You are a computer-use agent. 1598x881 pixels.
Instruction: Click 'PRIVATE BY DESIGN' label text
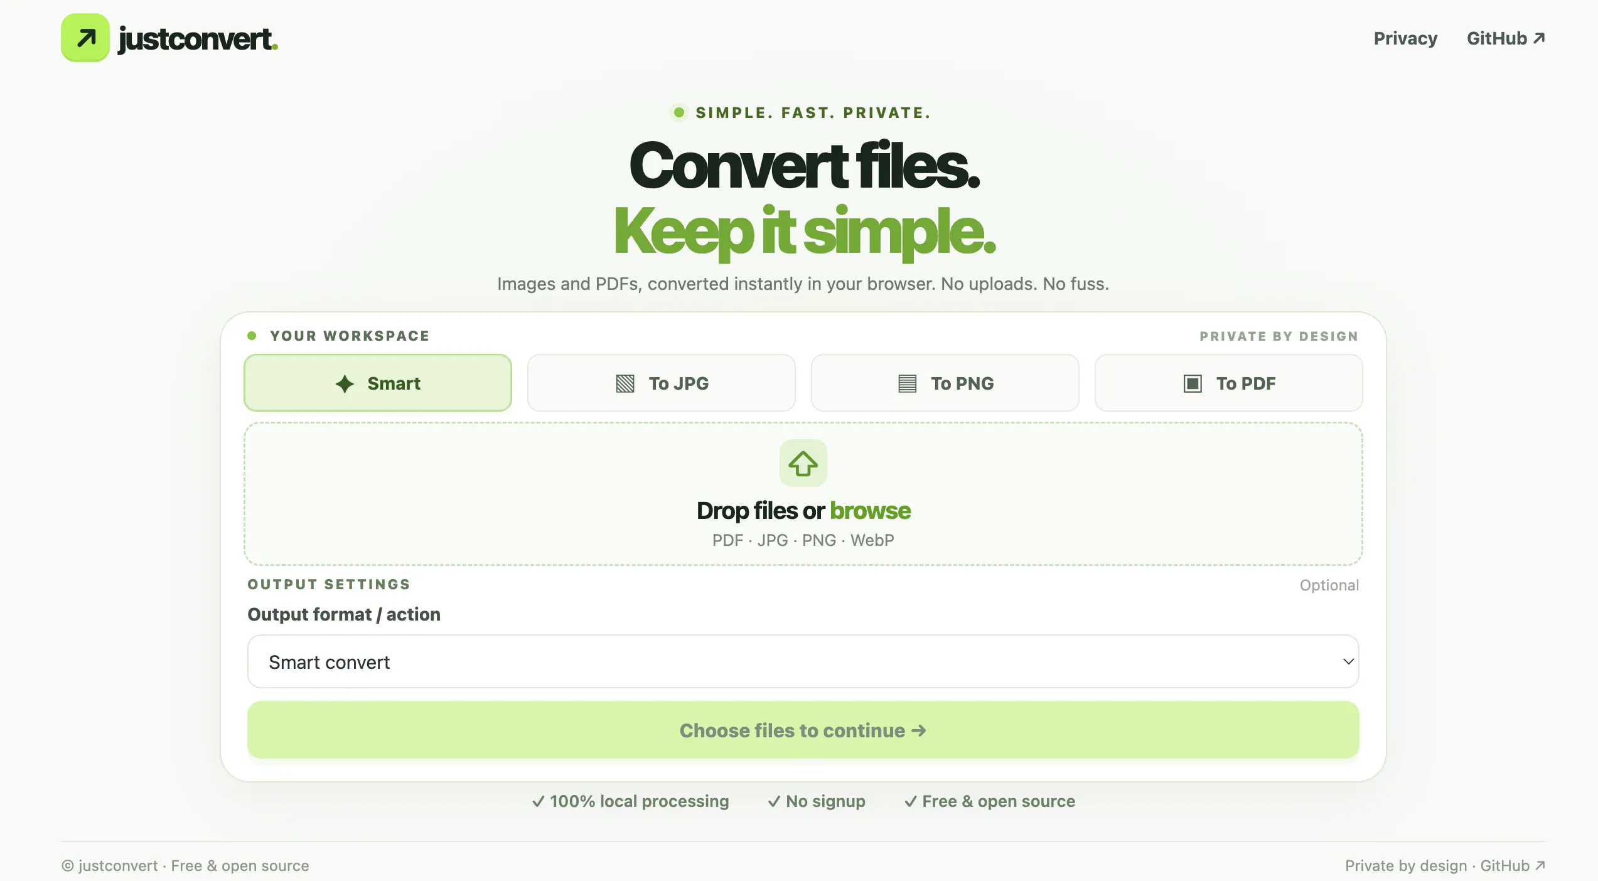point(1279,336)
